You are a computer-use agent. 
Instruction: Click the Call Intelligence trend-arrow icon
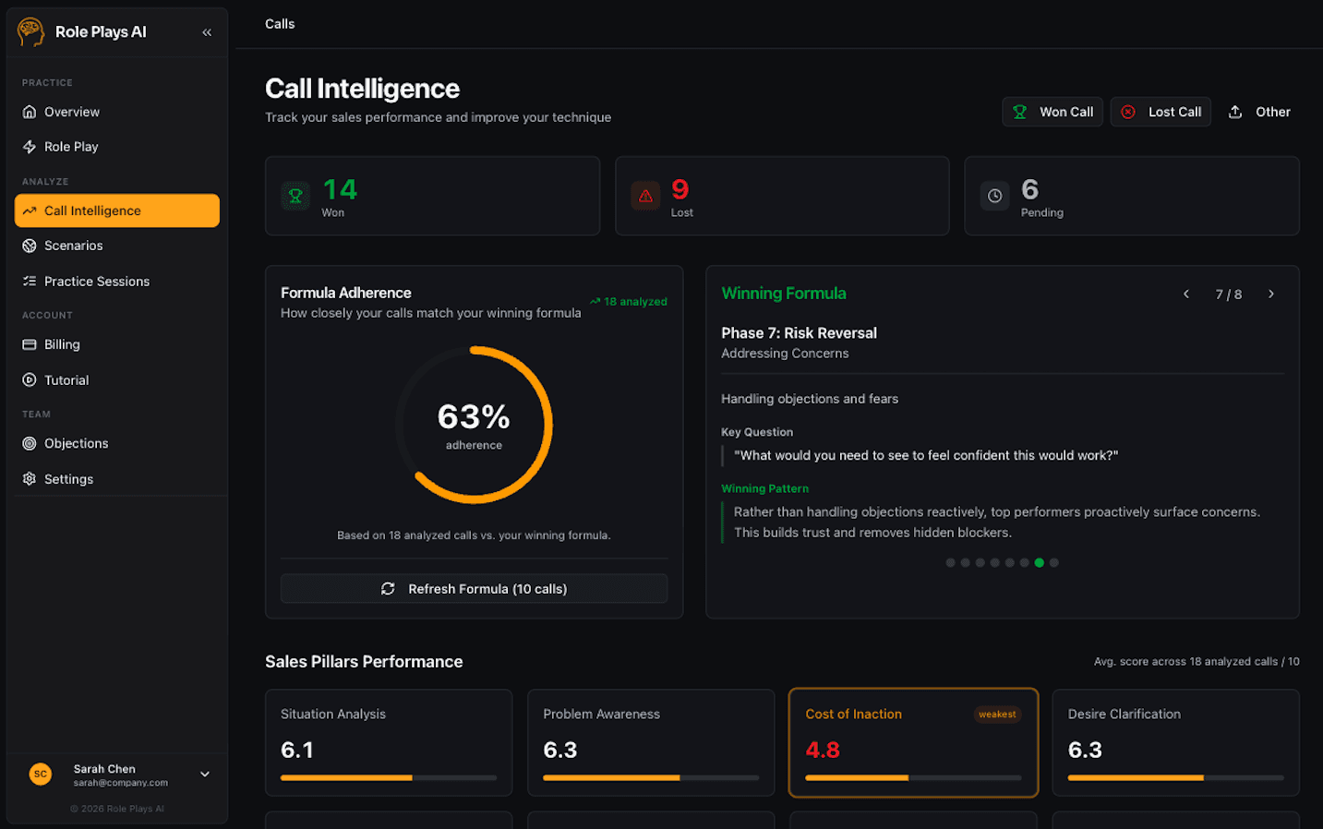tap(31, 210)
